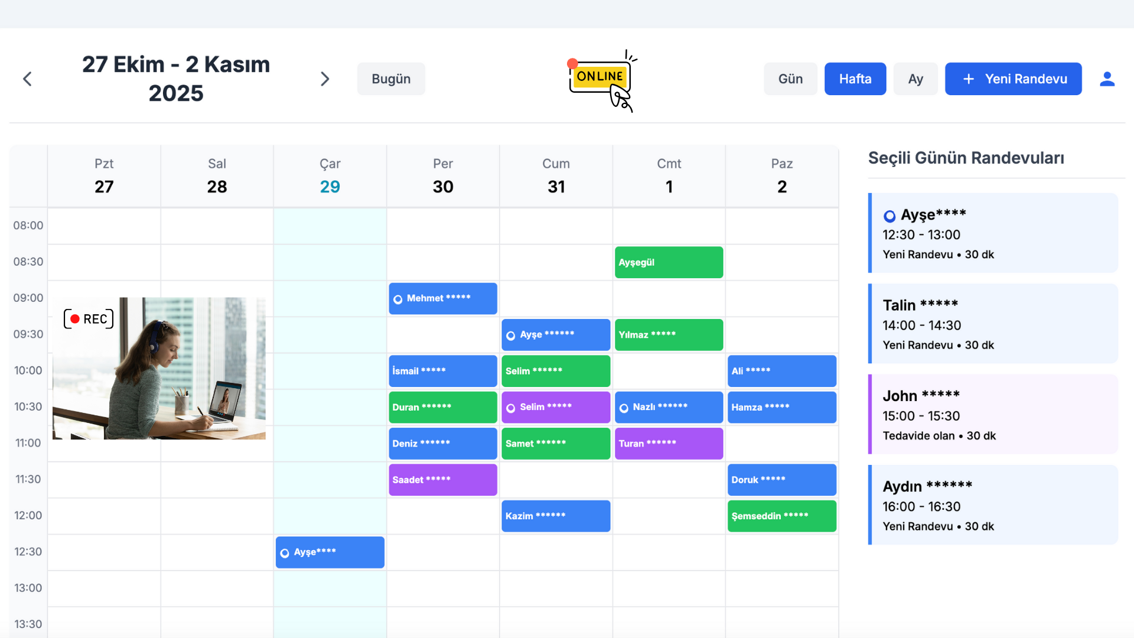The width and height of the screenshot is (1134, 638).
Task: Click circle icon on Nazlı appointment
Action: (624, 408)
